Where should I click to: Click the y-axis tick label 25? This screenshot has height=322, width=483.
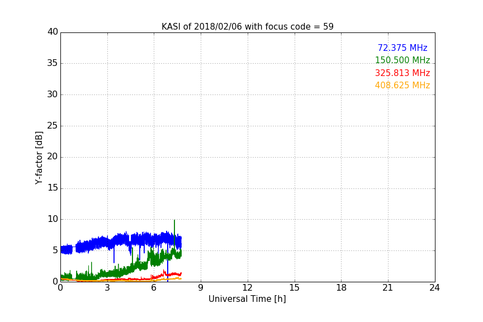tap(53, 126)
